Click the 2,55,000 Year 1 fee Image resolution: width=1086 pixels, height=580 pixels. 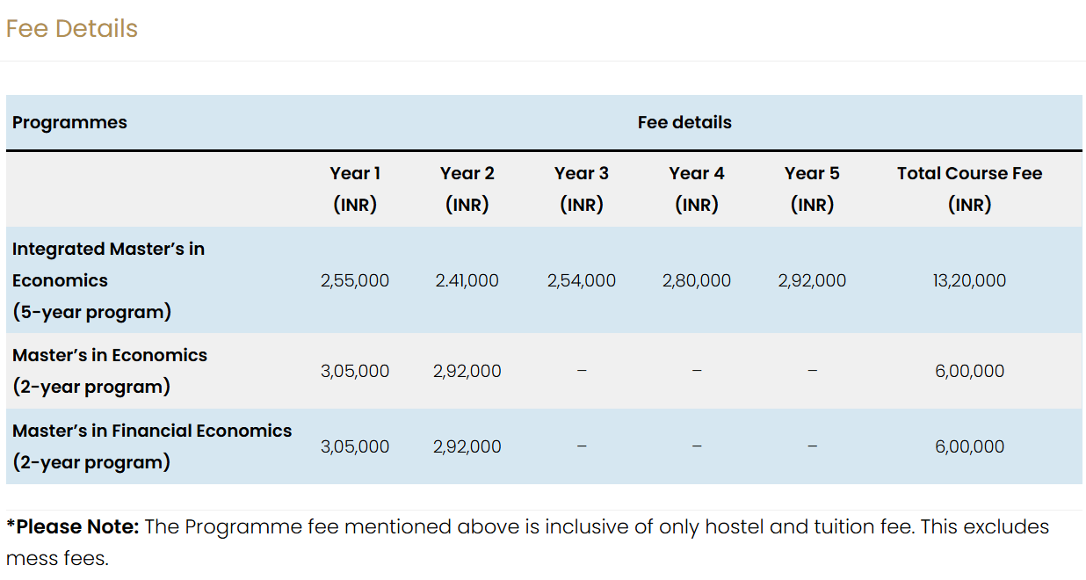355,281
